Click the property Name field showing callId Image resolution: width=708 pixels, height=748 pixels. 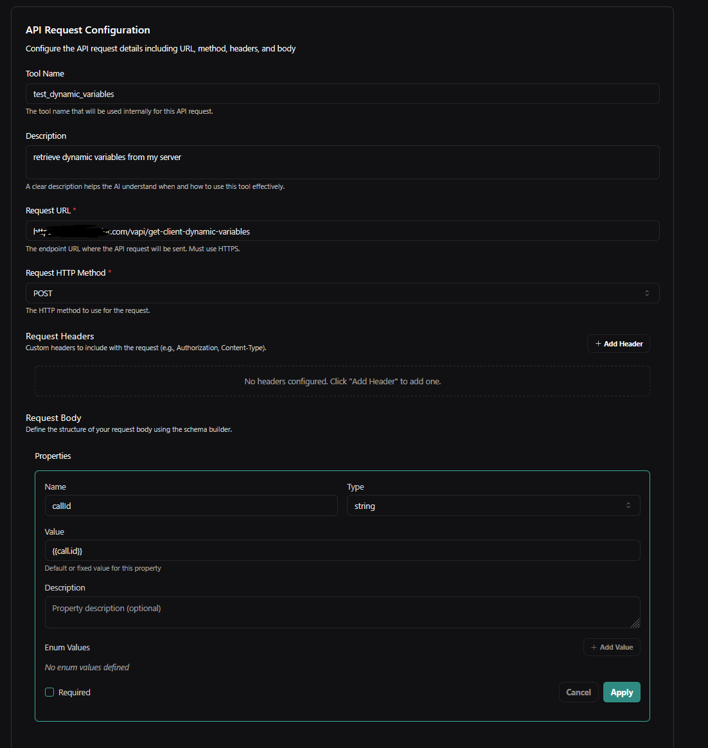point(190,506)
